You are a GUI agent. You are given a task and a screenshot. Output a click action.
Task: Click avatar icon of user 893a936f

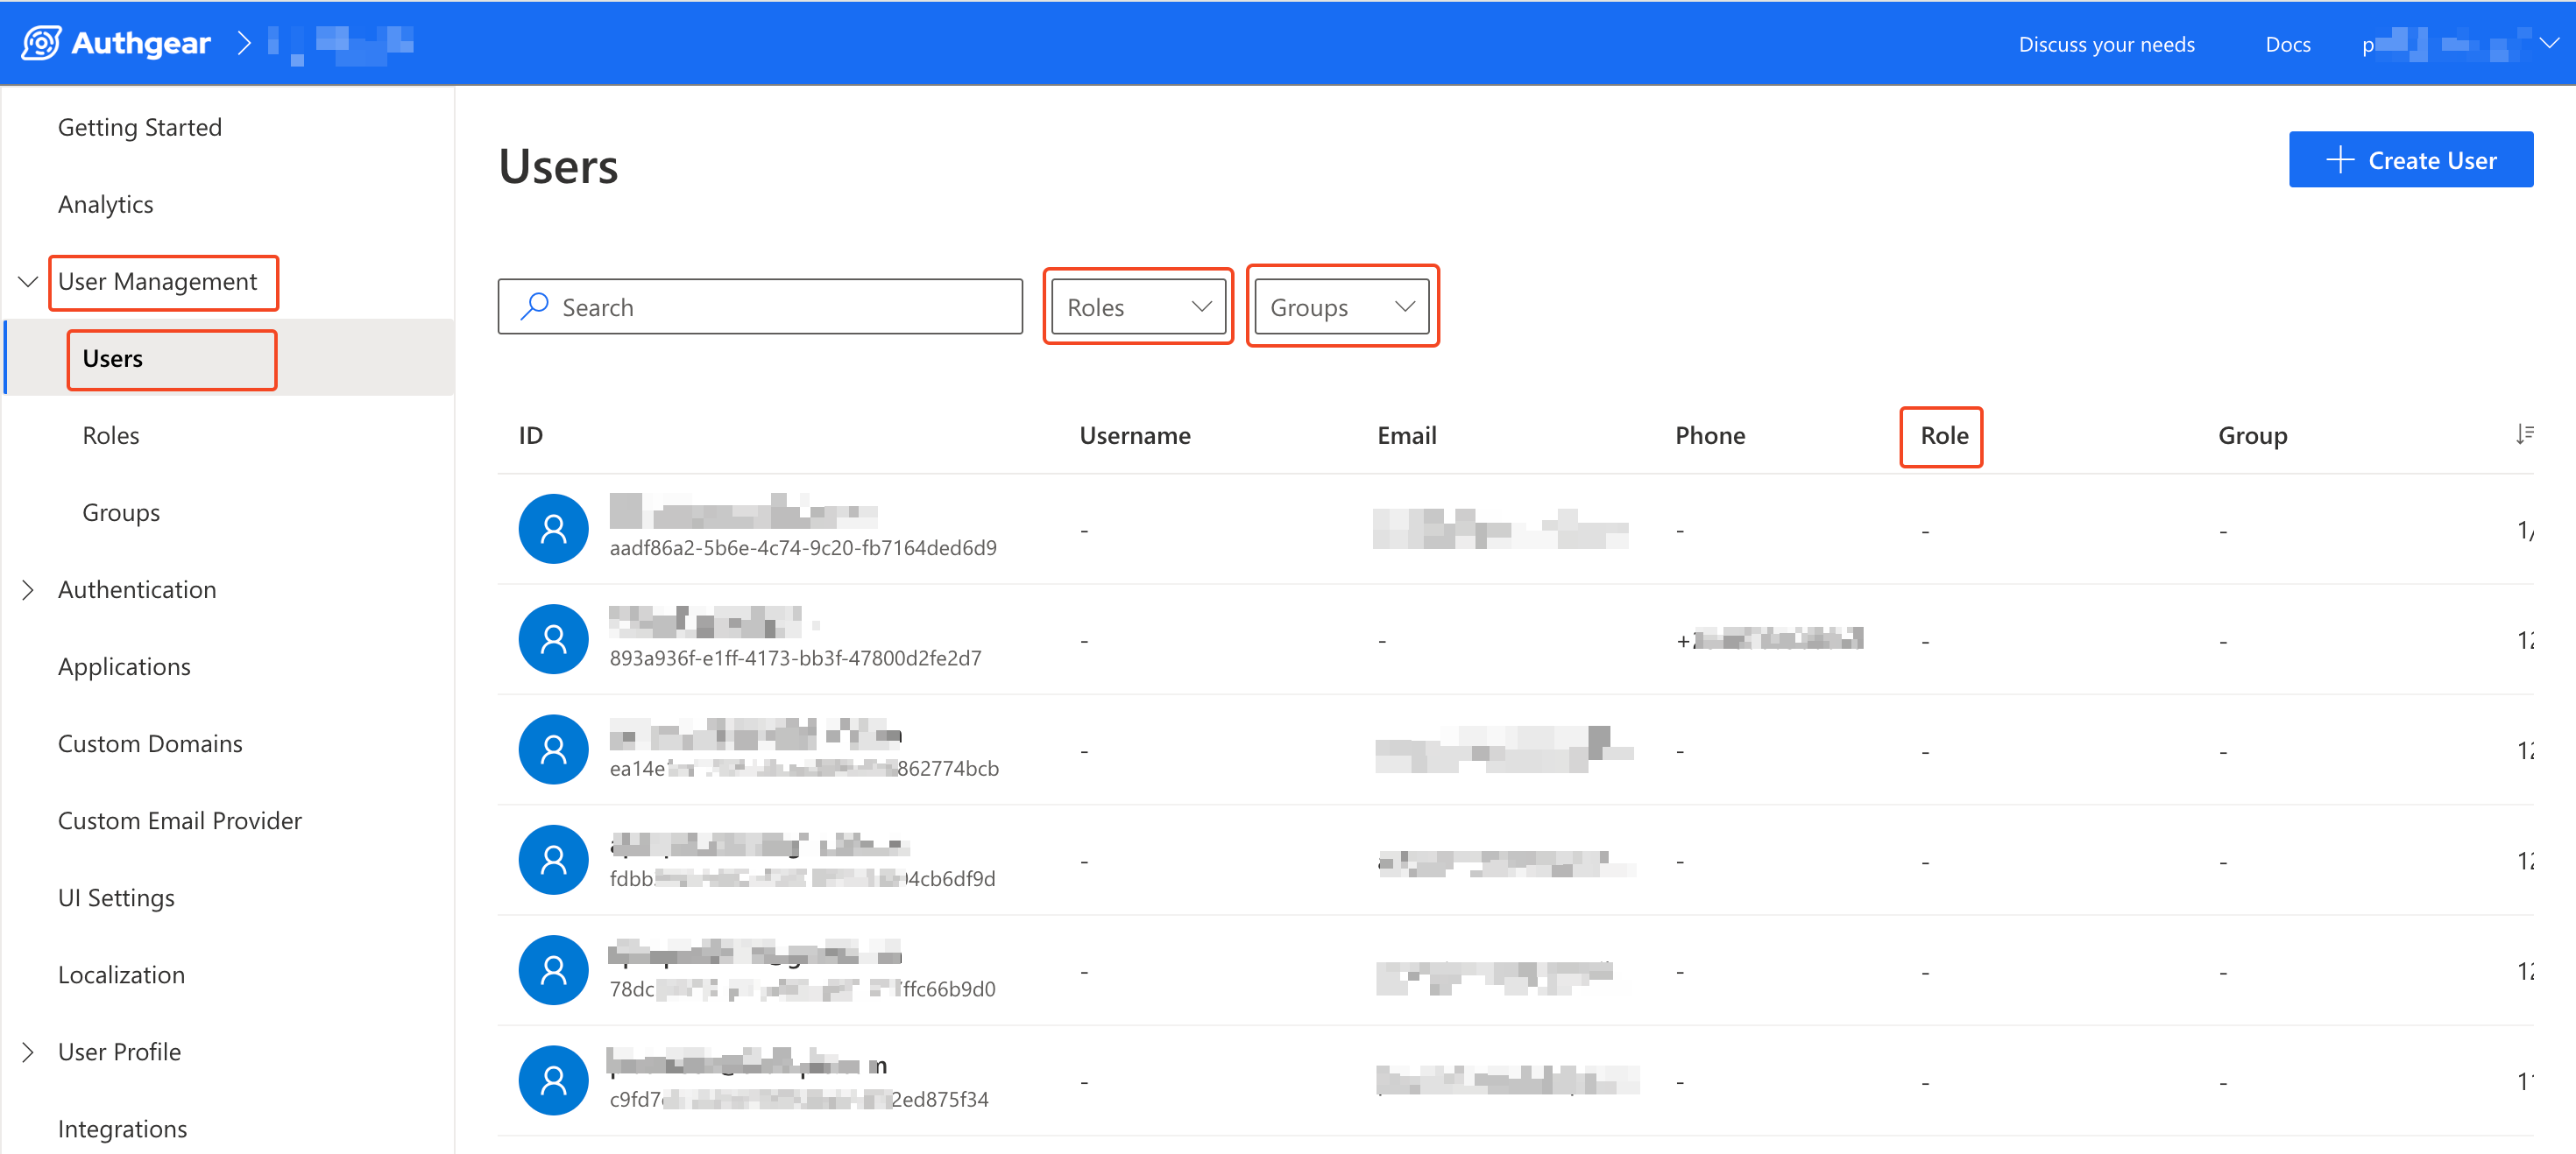pyautogui.click(x=553, y=638)
